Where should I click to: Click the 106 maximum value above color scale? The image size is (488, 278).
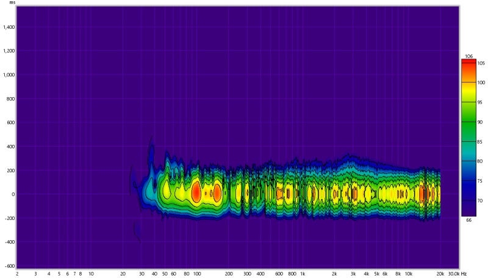468,56
